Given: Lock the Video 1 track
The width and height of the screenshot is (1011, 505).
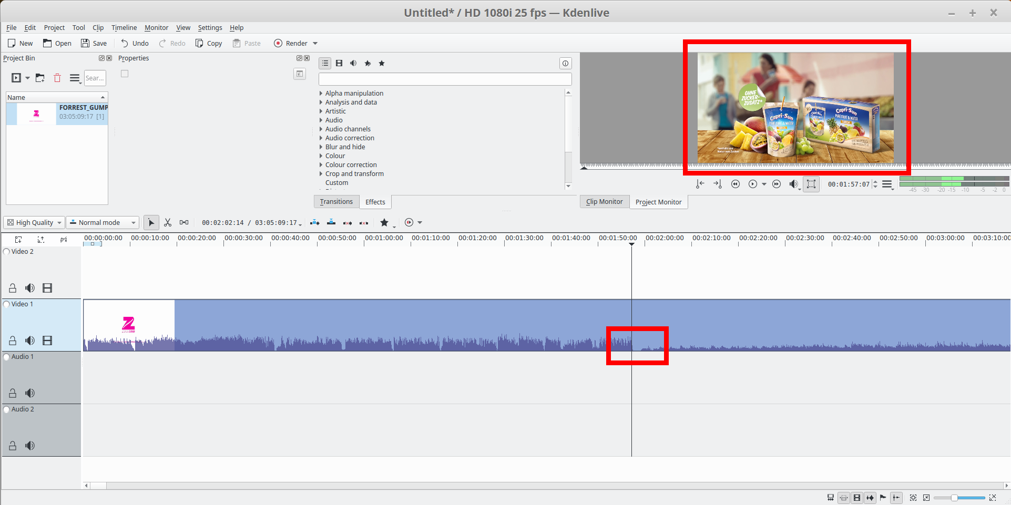Looking at the screenshot, I should (x=13, y=341).
